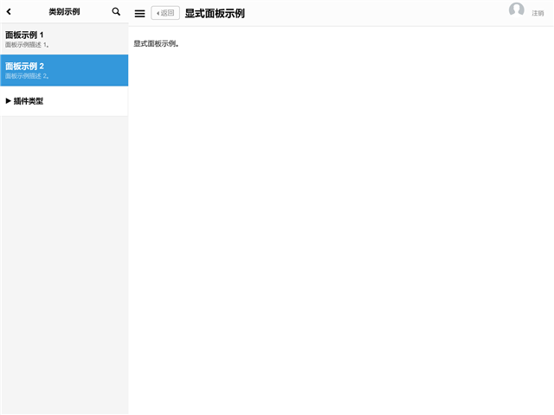The height and width of the screenshot is (415, 554).
Task: Click the 显式面板示例 page heading
Action: pos(215,13)
